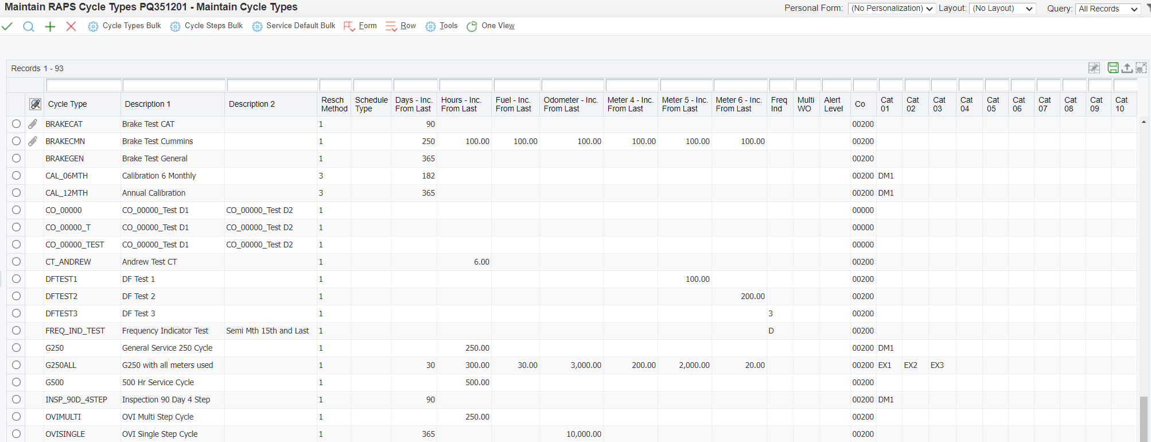This screenshot has width=1151, height=442.
Task: Click the export grid data upload icon
Action: [x=1127, y=68]
